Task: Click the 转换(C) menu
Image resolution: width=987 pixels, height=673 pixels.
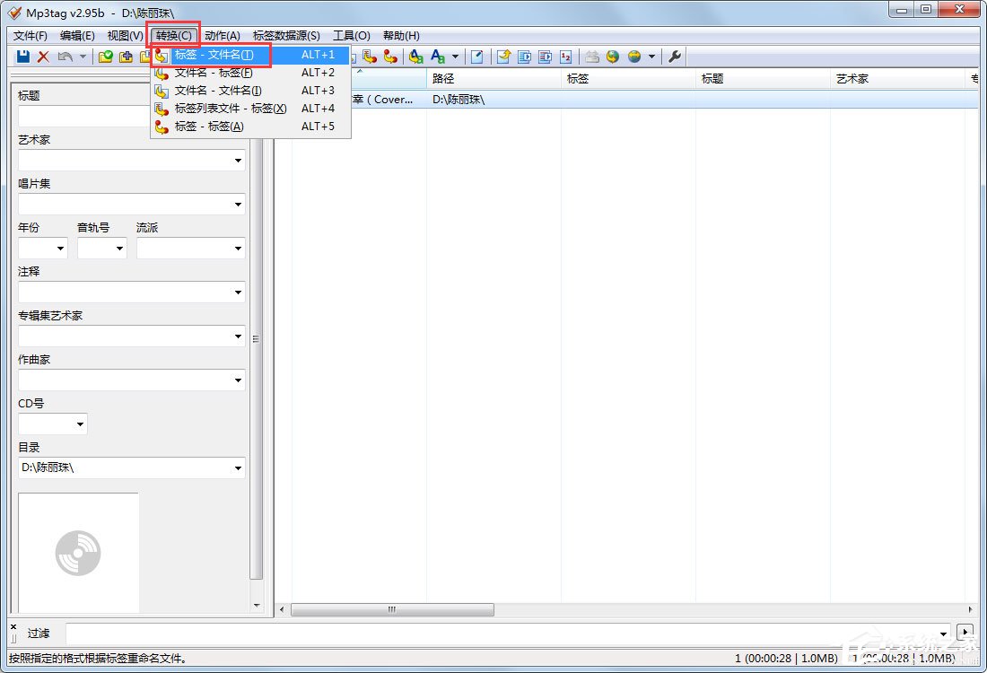Action: point(174,36)
